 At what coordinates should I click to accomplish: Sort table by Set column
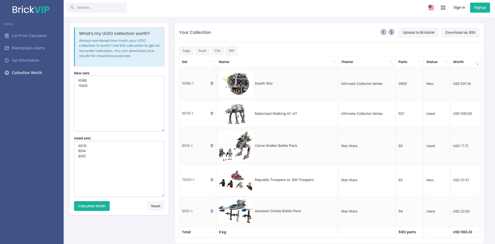click(x=197, y=62)
